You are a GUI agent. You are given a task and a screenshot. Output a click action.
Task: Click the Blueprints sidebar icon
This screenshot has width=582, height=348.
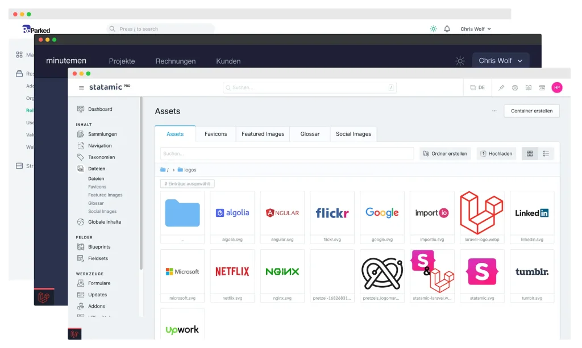pos(81,247)
